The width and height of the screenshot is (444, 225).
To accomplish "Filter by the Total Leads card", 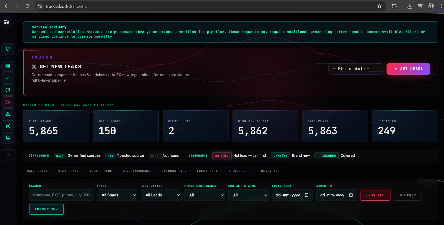I will (56, 126).
